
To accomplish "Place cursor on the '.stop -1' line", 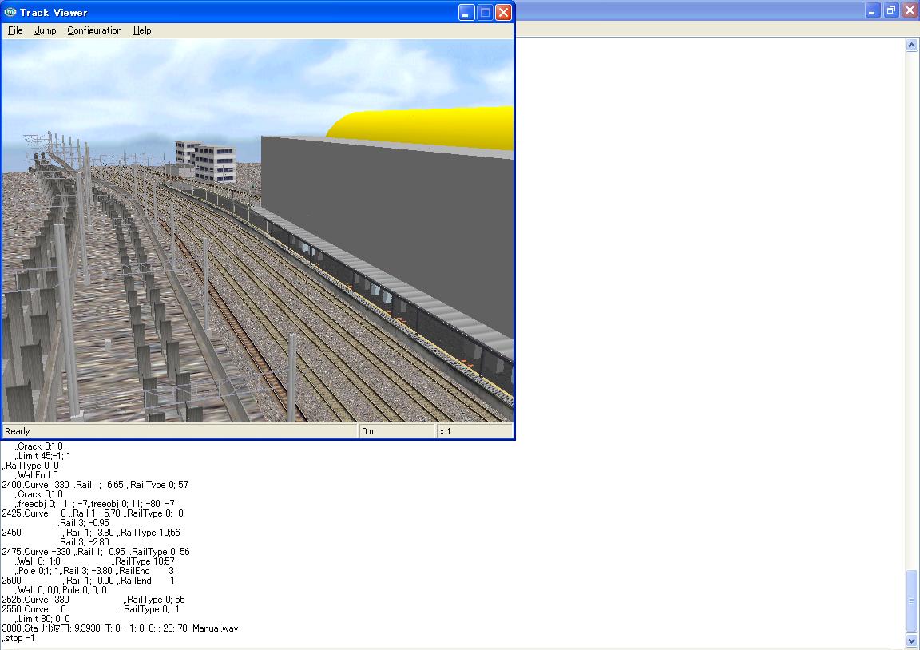I will 20,638.
